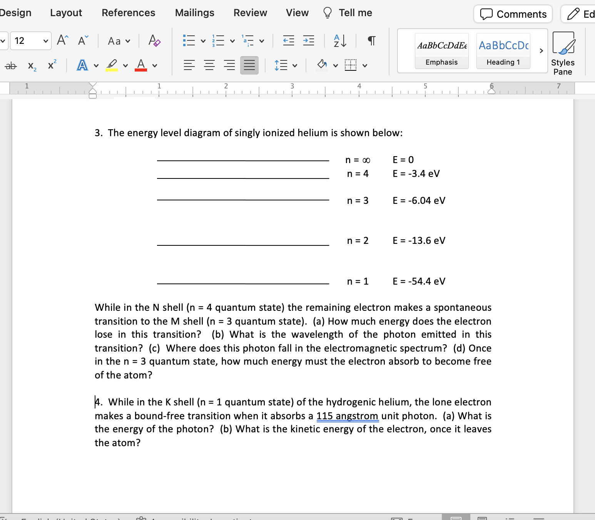Open the References tab
The image size is (595, 520).
coord(129,13)
